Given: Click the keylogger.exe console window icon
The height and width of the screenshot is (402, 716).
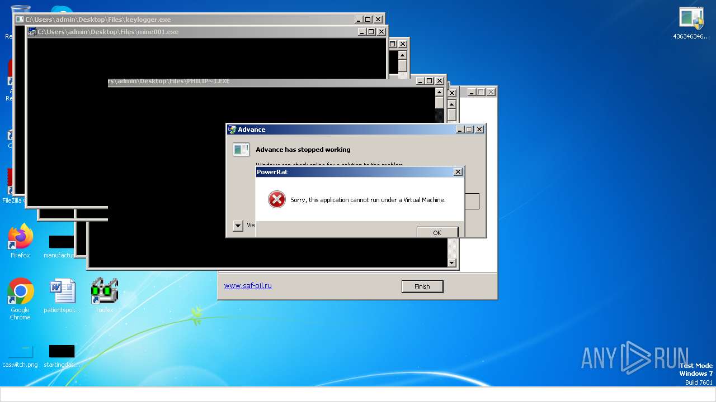Looking at the screenshot, I should point(20,20).
